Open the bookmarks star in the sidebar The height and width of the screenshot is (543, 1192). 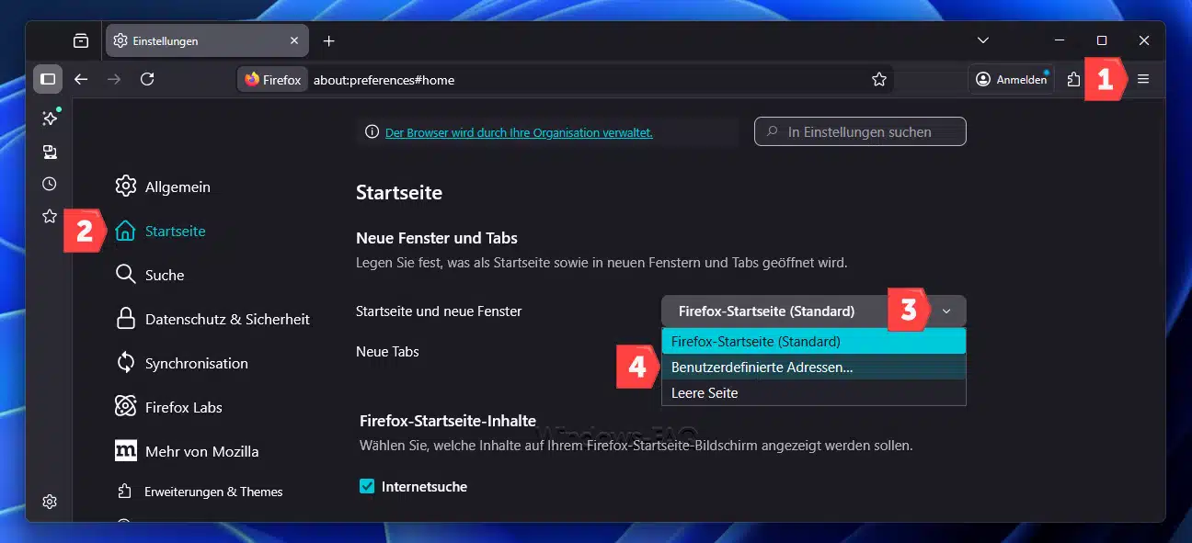50,217
